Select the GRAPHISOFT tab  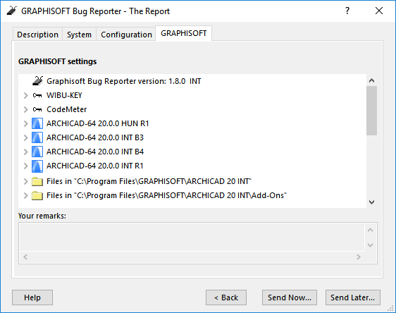[x=184, y=33]
